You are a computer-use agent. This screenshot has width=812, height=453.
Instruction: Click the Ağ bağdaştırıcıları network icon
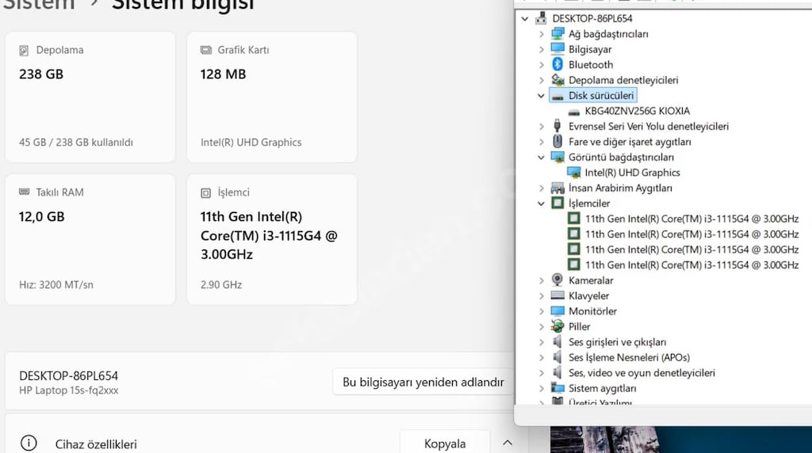coord(557,33)
